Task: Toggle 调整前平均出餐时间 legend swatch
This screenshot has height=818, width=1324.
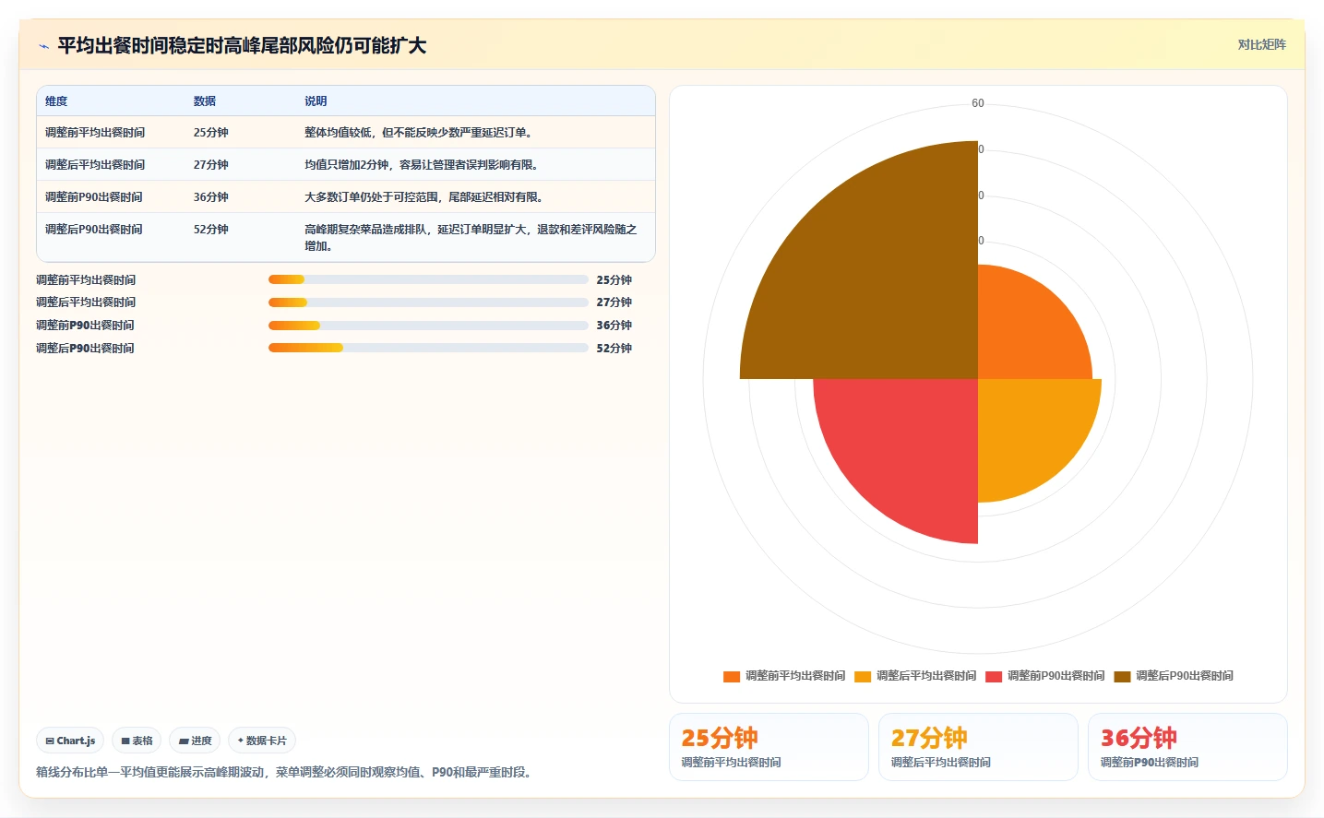Action: (732, 676)
